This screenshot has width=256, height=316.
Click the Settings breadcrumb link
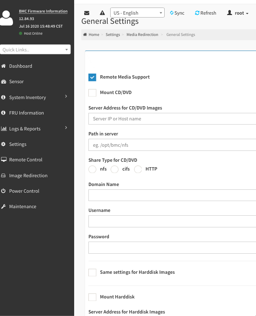[x=113, y=35]
